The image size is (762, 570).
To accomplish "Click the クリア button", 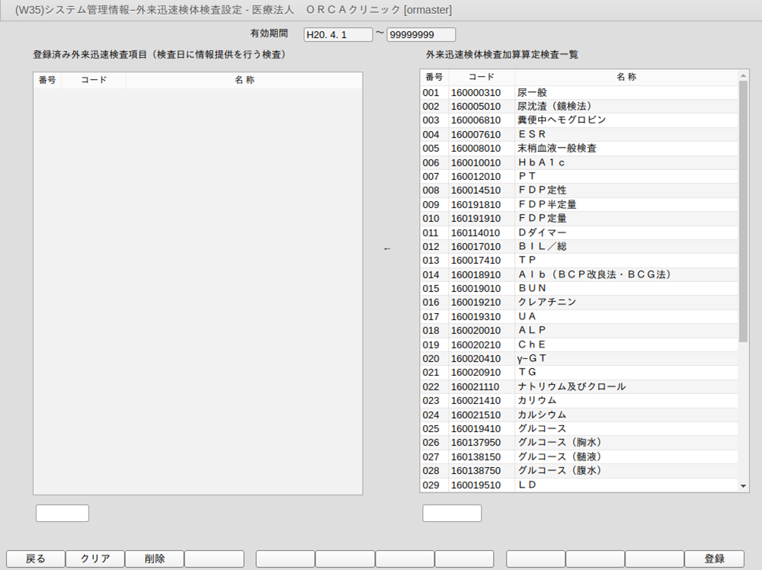I will coord(94,559).
